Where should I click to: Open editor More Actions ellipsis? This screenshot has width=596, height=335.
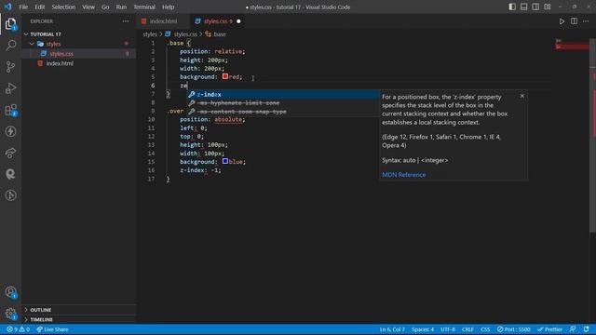click(x=586, y=21)
